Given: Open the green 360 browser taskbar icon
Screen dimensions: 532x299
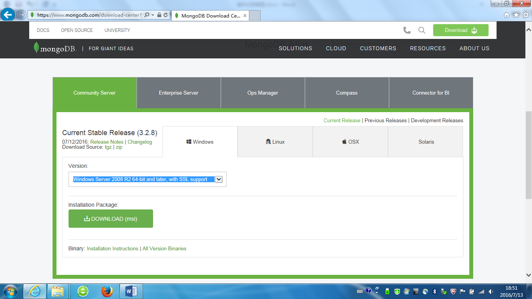Looking at the screenshot, I should click(x=83, y=291).
